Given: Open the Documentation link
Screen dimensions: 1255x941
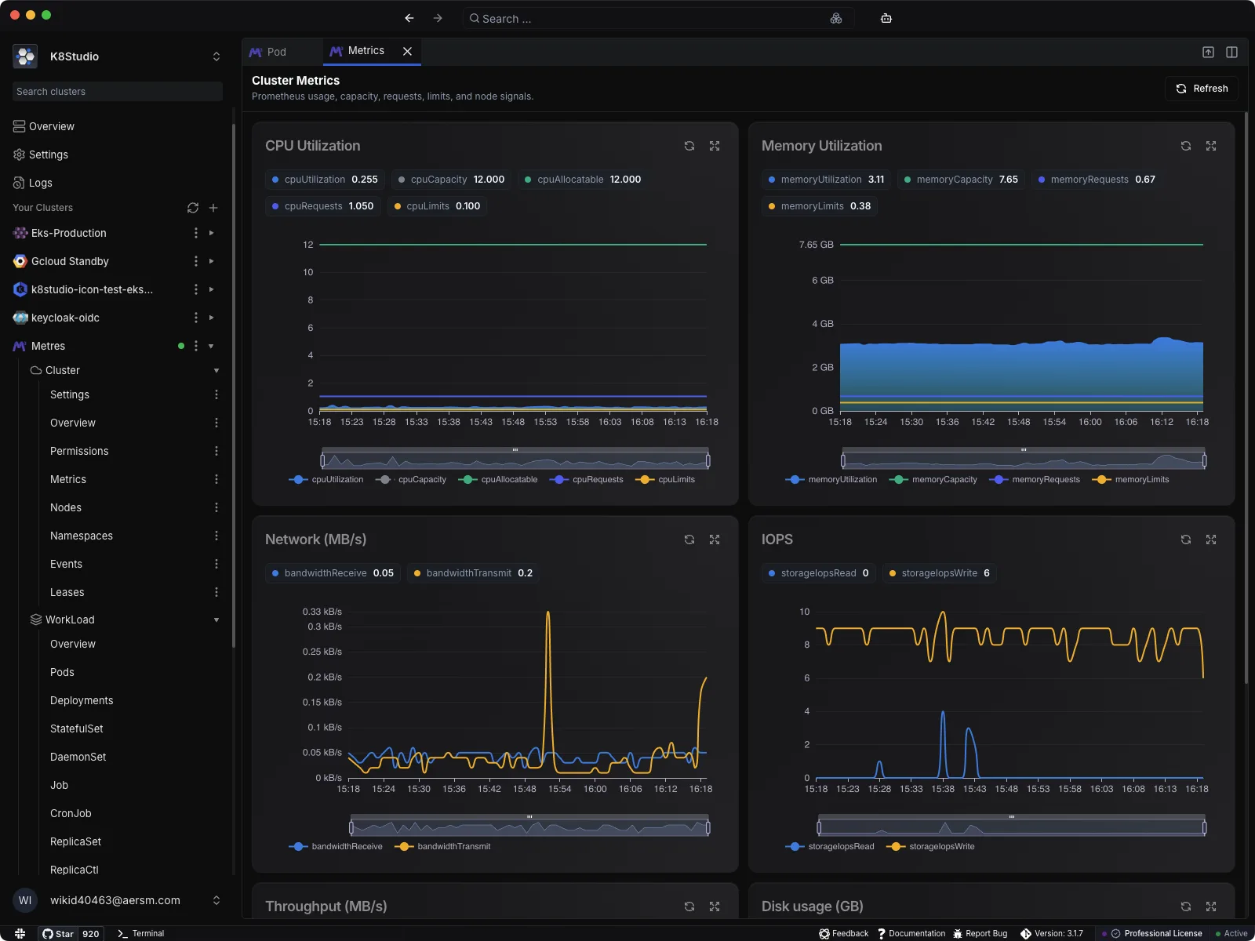Looking at the screenshot, I should [x=911, y=933].
